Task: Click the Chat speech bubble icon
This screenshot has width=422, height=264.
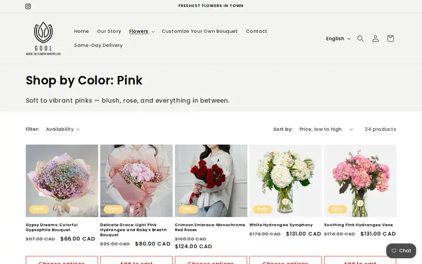Action: 394,251
